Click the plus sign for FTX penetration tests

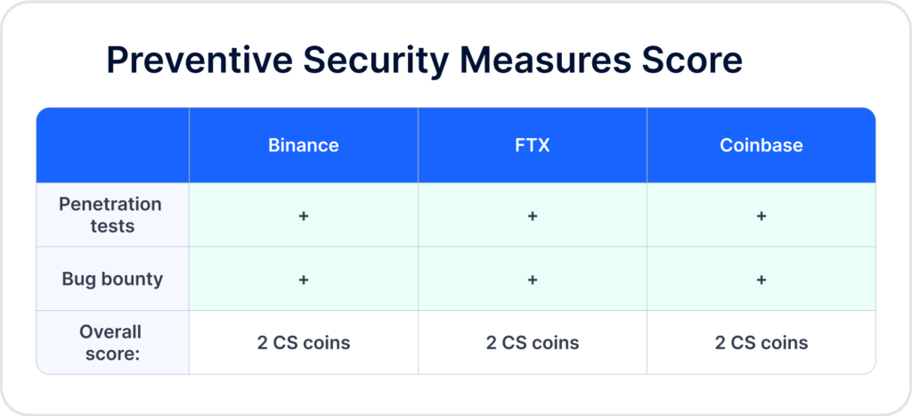click(x=533, y=216)
